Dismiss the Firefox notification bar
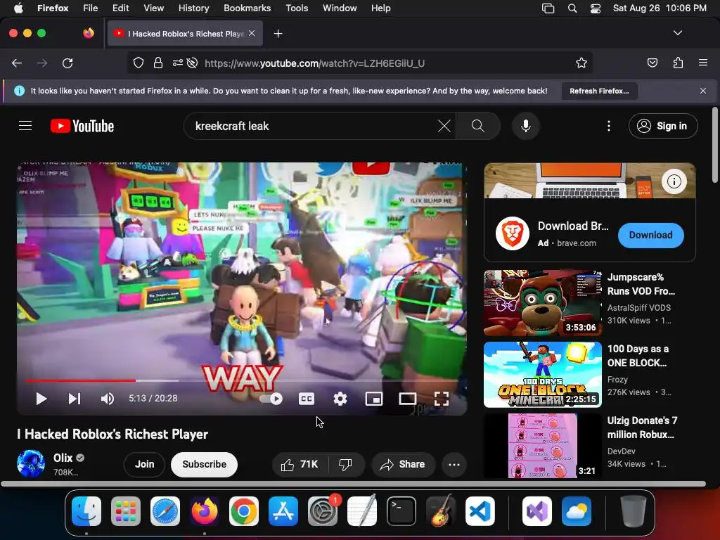Screen dimensions: 720x540 [x=703, y=91]
